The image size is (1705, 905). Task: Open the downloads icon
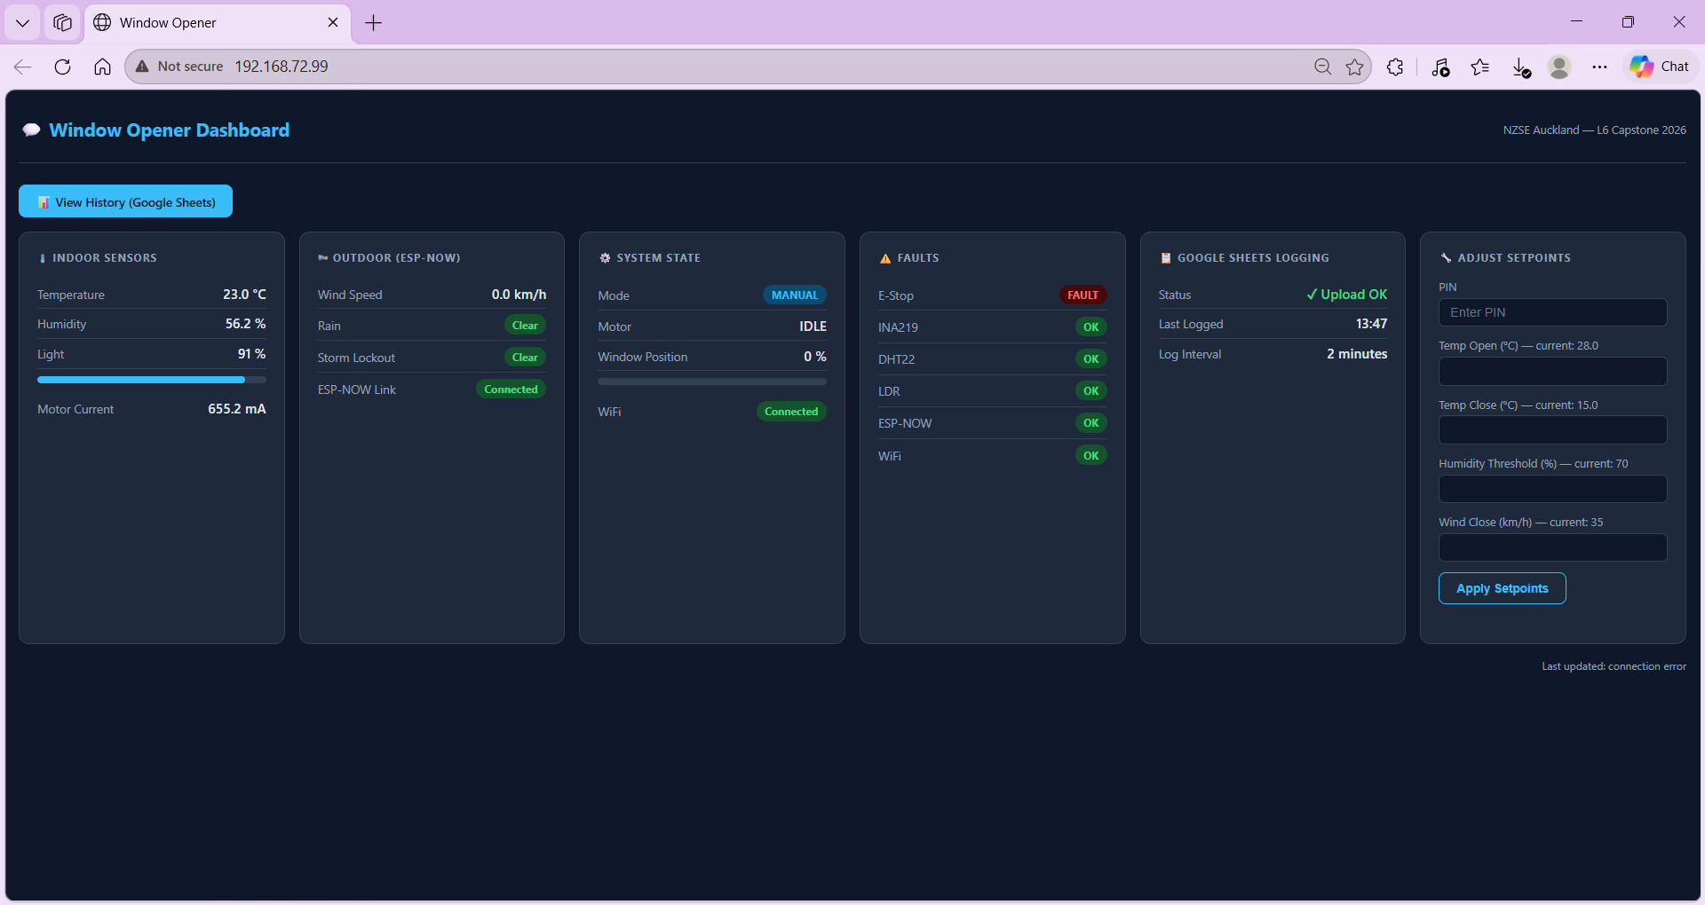(1521, 67)
